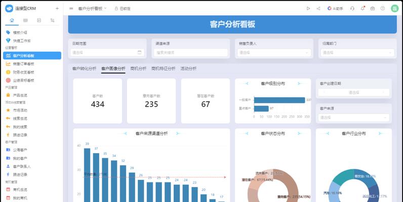Viewport: 403px width, 202px height.
Task: Click the 一般客户 bar in 客户级别分布
Action: 279,100
